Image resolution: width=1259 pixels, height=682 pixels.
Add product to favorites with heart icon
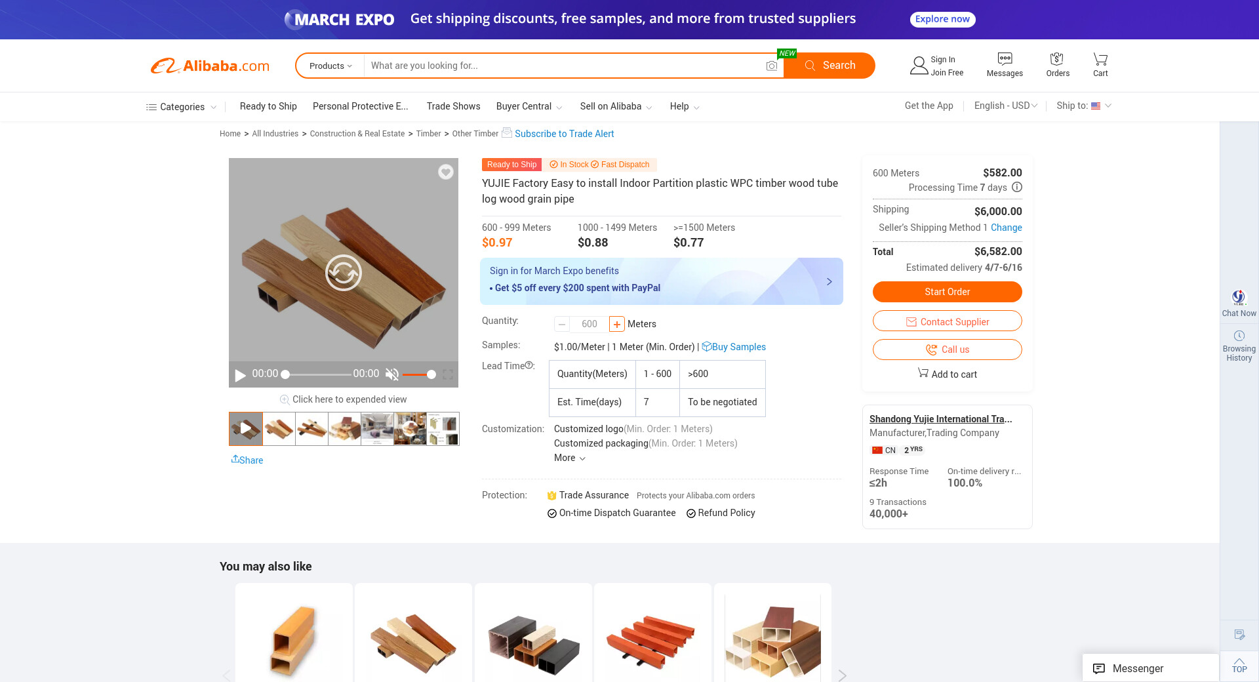(446, 172)
